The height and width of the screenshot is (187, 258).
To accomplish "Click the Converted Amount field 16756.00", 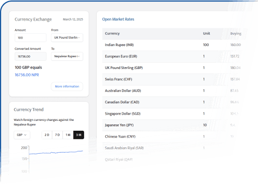I will (x=30, y=56).
